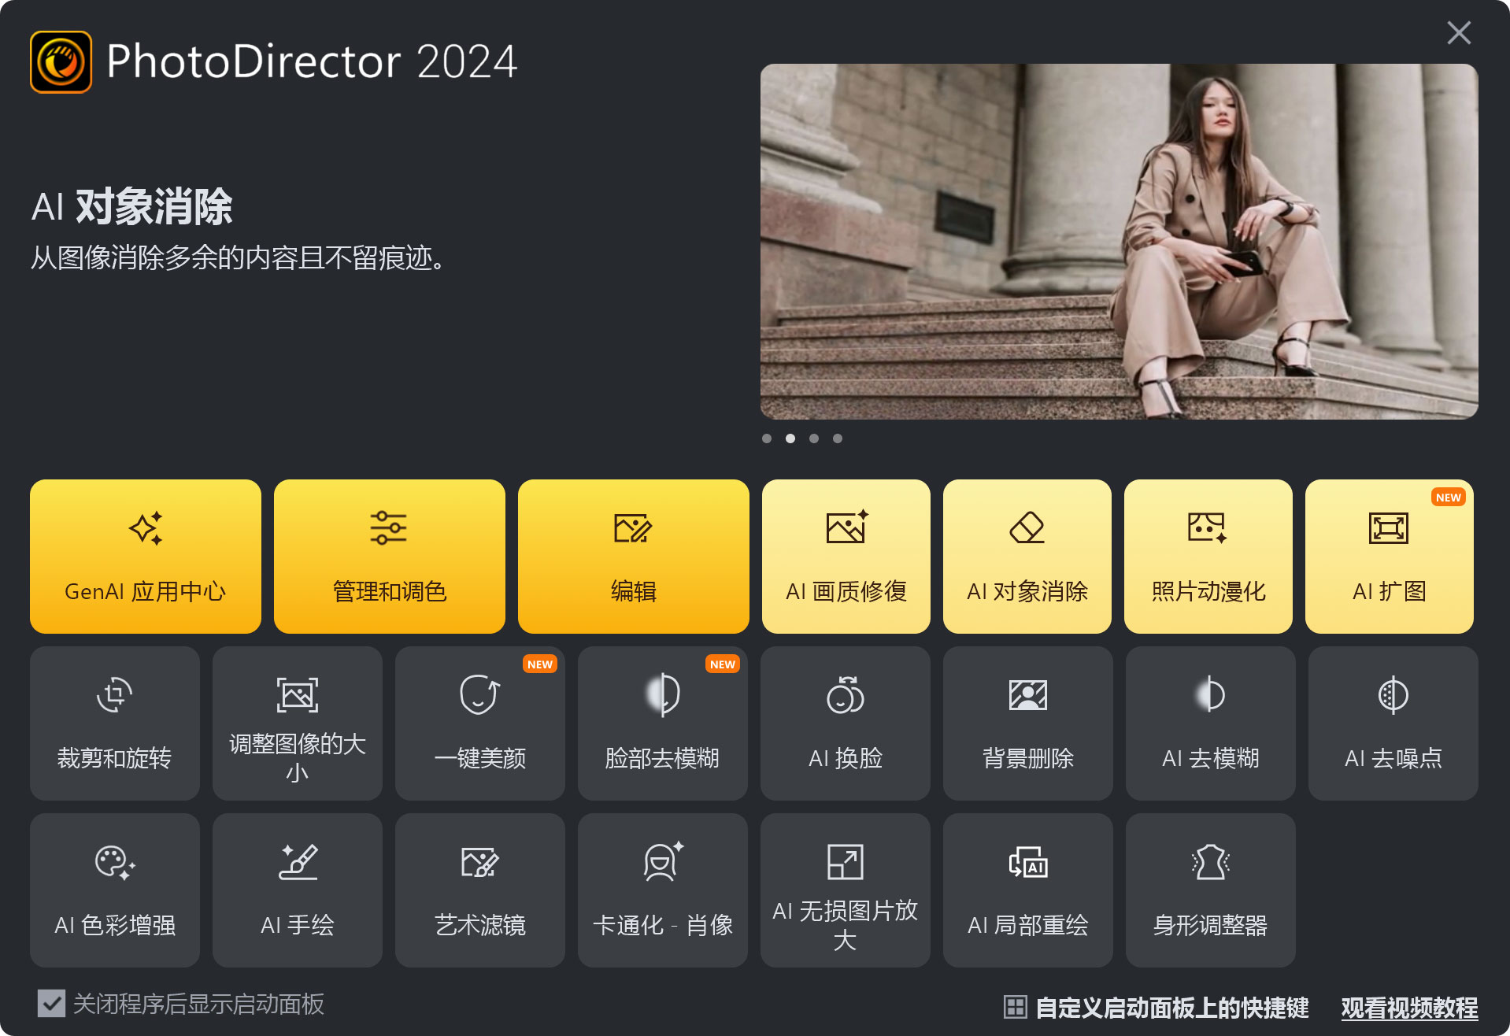Click the 从图像消除多余的内容且不留痕迹 description
Screen dimensions: 1510x1036
(240, 257)
